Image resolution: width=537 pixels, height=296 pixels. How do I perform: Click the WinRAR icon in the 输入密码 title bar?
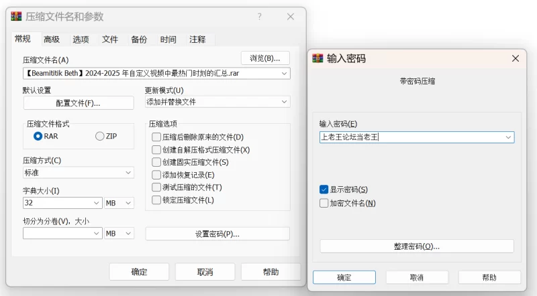coord(318,59)
